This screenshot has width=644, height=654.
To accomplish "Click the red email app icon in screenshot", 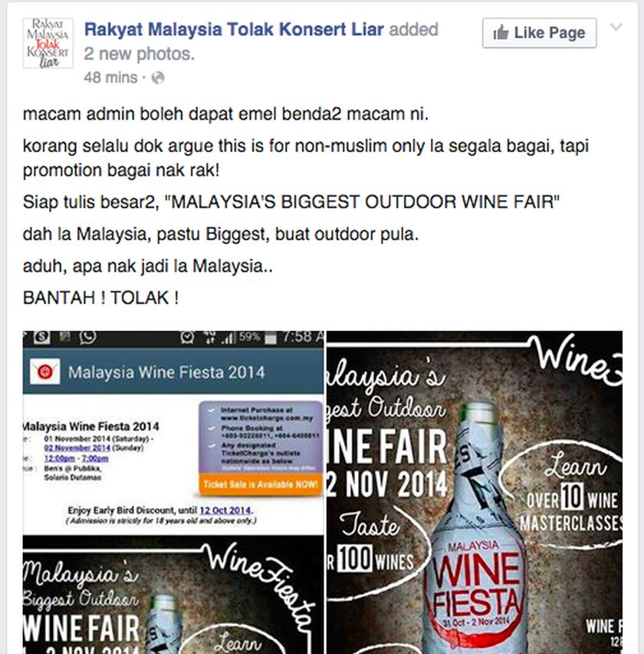I will [45, 372].
